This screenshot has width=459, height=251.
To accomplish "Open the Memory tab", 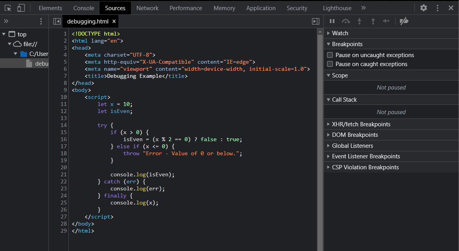I will [224, 8].
